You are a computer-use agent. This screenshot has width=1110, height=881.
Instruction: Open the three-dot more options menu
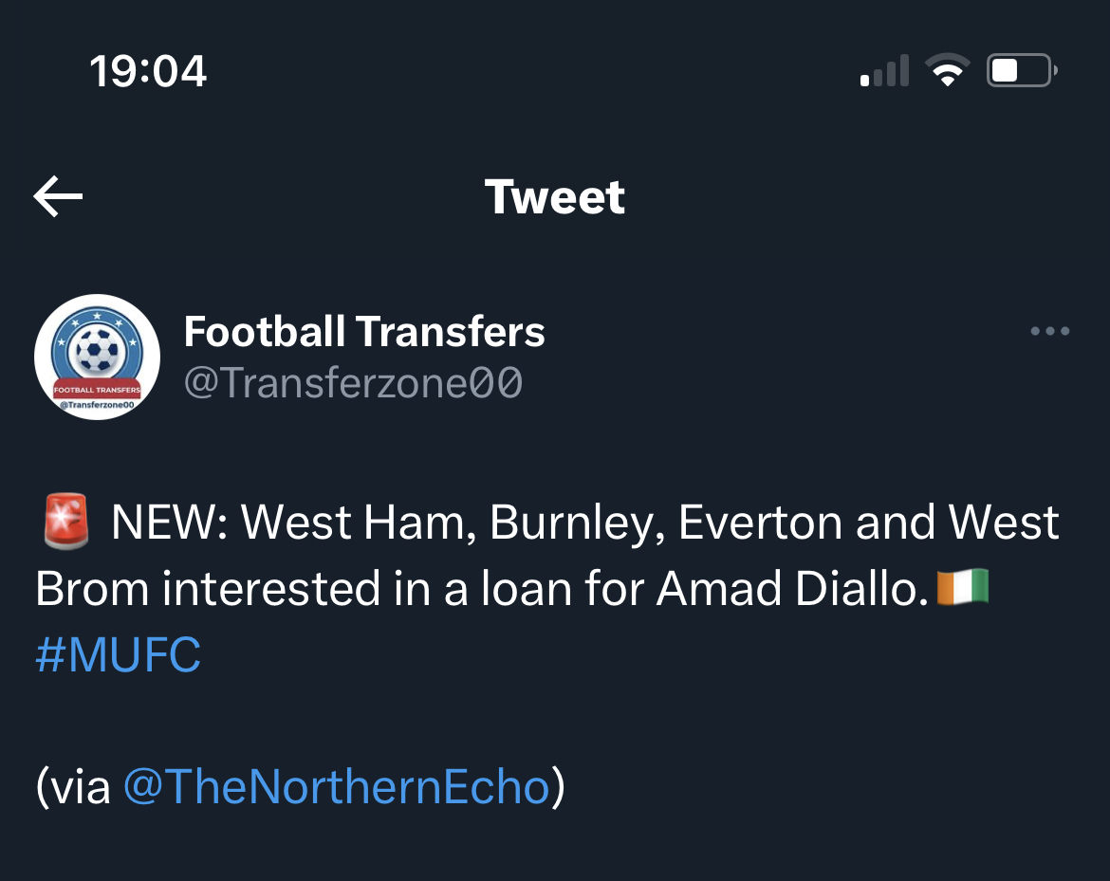click(x=1049, y=332)
